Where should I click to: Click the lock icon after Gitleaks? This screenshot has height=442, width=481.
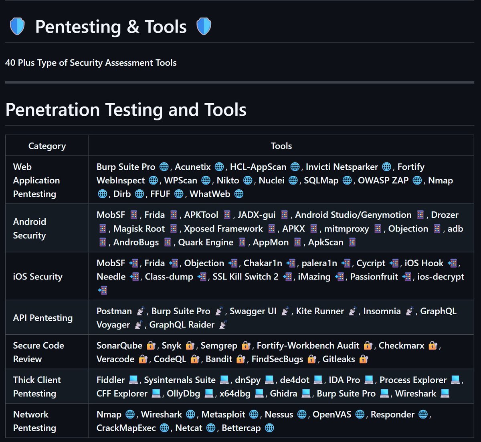pyautogui.click(x=364, y=359)
